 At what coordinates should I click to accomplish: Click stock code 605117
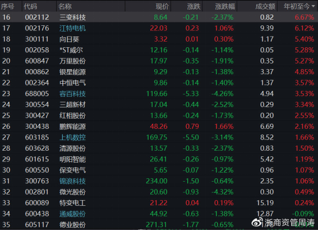[x=37, y=224]
